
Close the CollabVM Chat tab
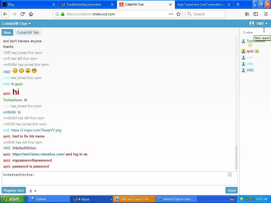pyautogui.click(x=170, y=4)
